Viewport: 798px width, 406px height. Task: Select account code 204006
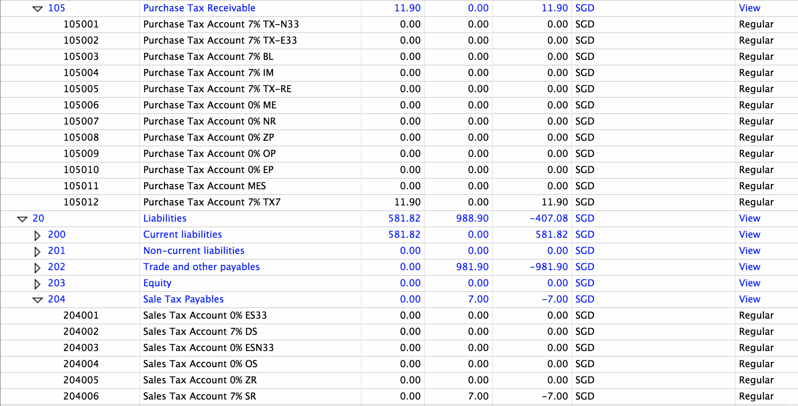point(81,396)
